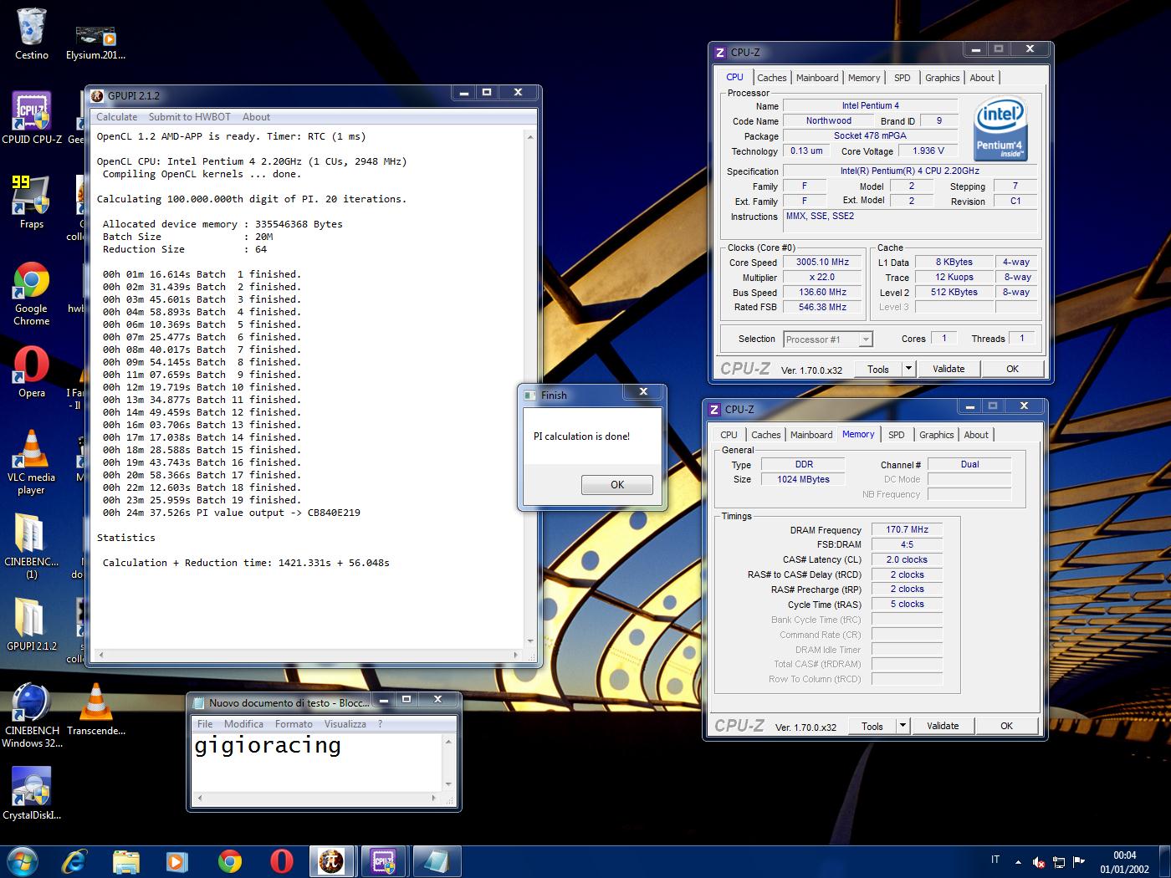Switch to Memory tab in upper CPU-Z
This screenshot has height=878, width=1171.
[864, 78]
